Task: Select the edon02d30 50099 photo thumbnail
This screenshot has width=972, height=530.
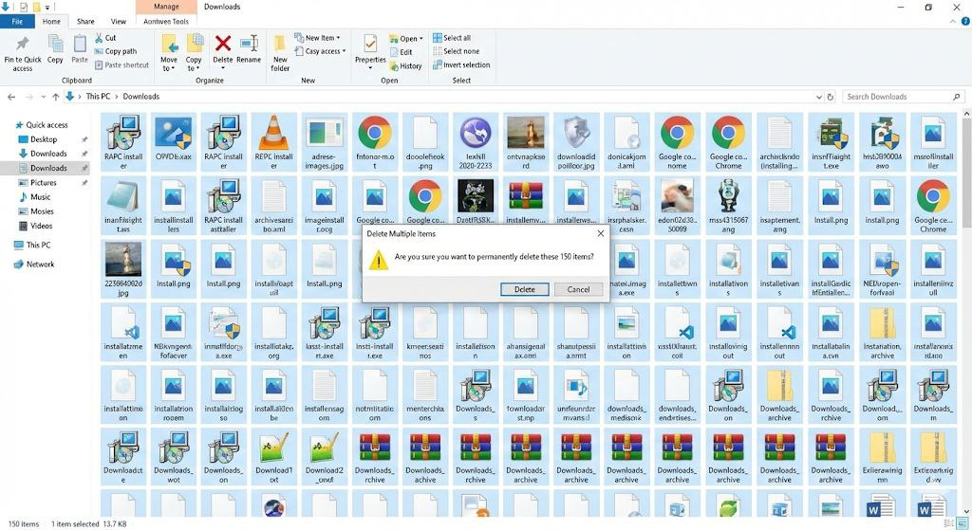Action: pos(677,206)
